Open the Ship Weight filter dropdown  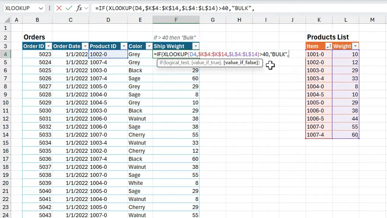195,46
